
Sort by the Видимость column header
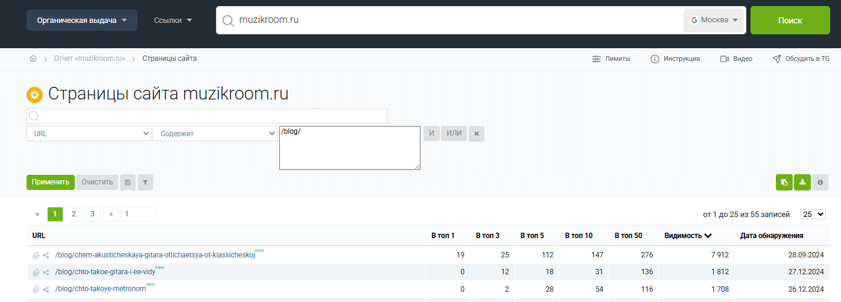pos(688,236)
